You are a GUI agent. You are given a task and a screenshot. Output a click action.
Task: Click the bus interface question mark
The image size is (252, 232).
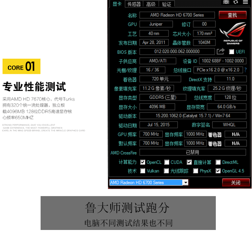(x=245, y=70)
